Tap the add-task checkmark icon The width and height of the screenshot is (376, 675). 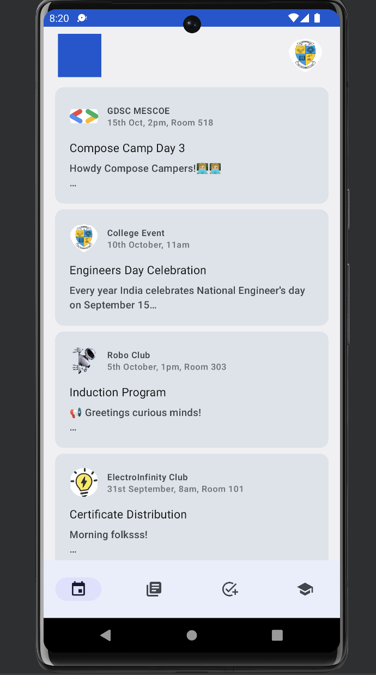point(229,589)
